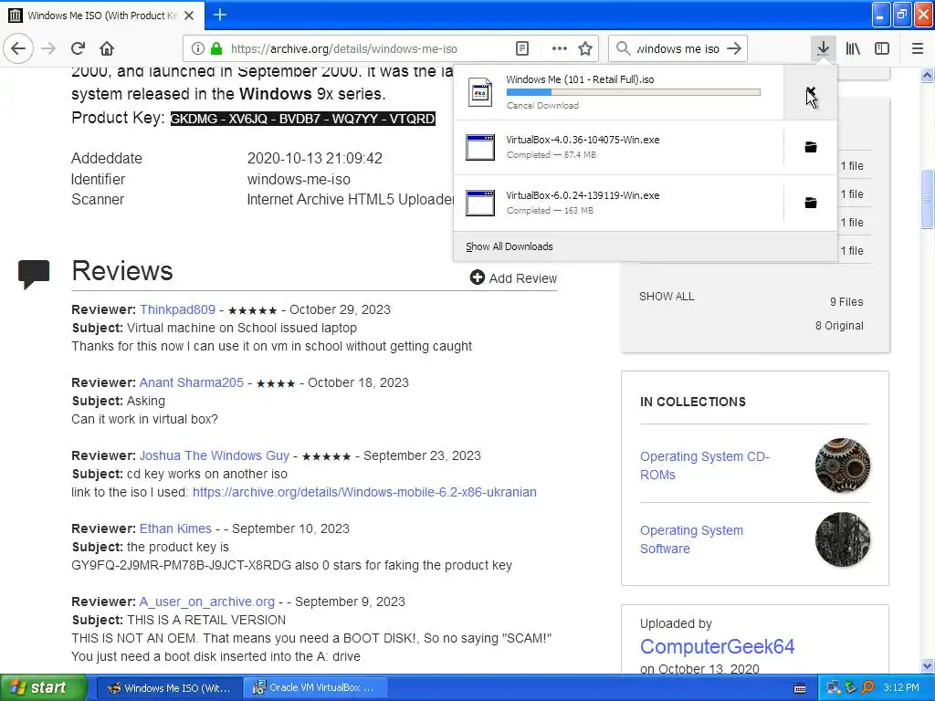This screenshot has width=935, height=701.
Task: Click the CD-ROMs collection gear thumbnail
Action: click(x=843, y=465)
